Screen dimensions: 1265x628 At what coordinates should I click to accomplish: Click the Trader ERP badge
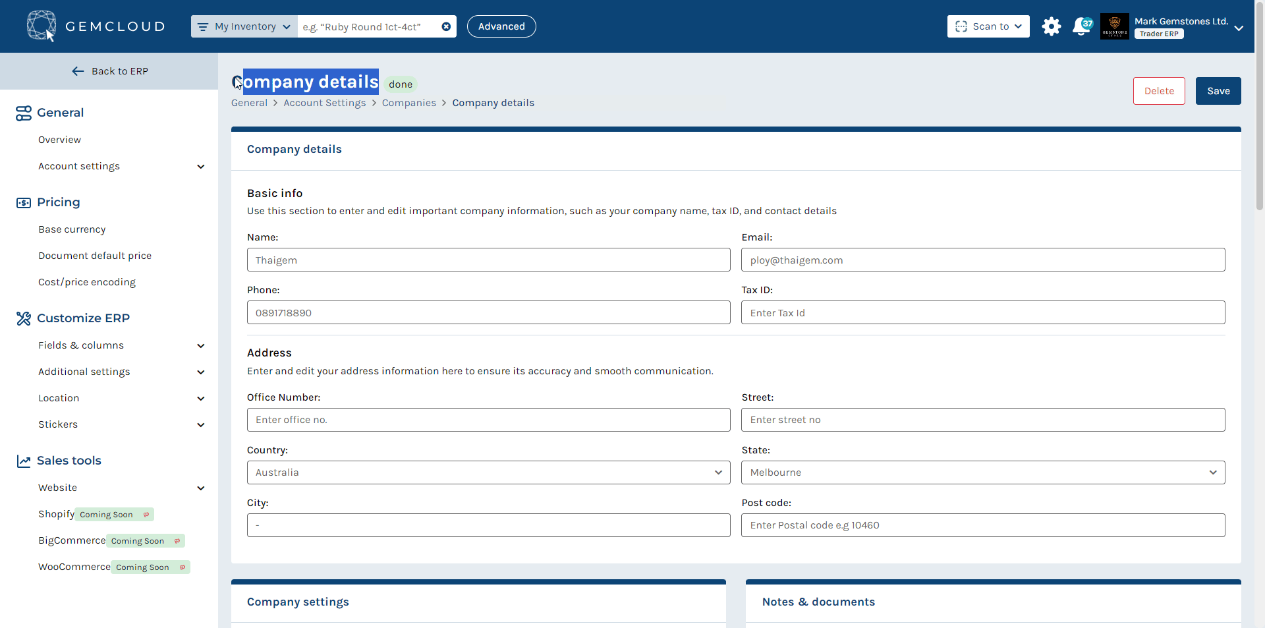1159,34
